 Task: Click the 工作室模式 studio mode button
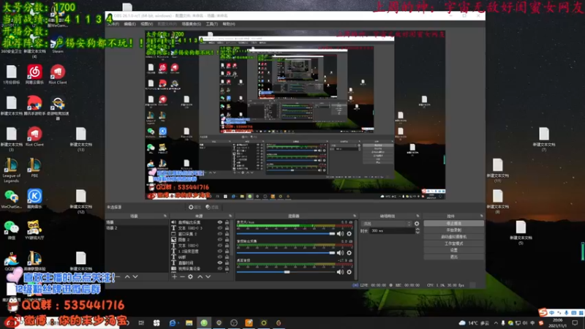tap(453, 243)
